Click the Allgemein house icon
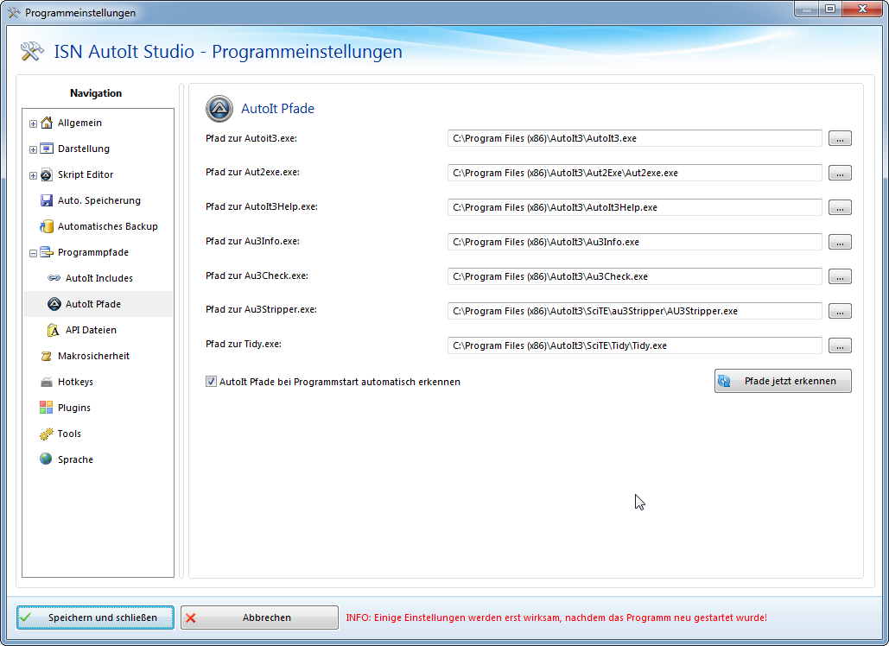Image resolution: width=889 pixels, height=646 pixels. (x=47, y=123)
